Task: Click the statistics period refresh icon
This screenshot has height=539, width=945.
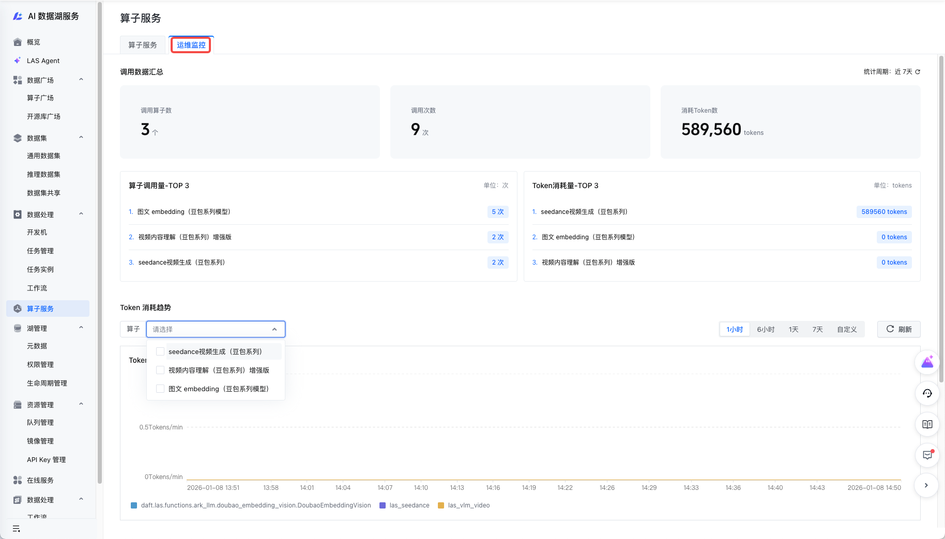Action: [x=918, y=72]
